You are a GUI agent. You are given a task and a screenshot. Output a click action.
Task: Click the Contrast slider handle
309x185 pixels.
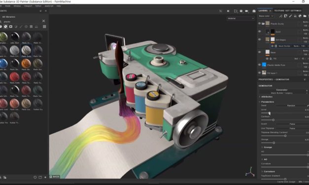(x=274, y=120)
